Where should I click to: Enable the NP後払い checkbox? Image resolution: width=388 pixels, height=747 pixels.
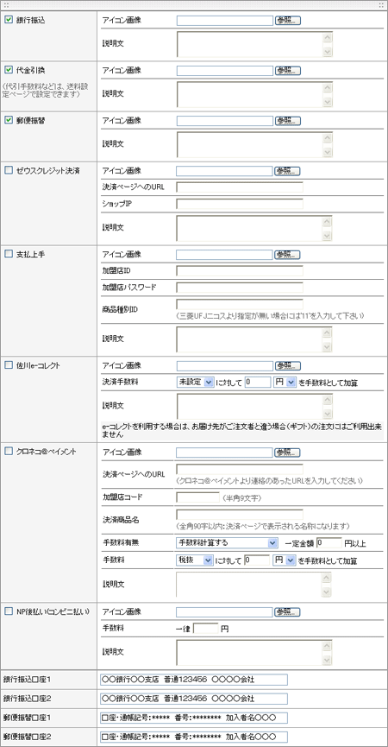click(8, 611)
